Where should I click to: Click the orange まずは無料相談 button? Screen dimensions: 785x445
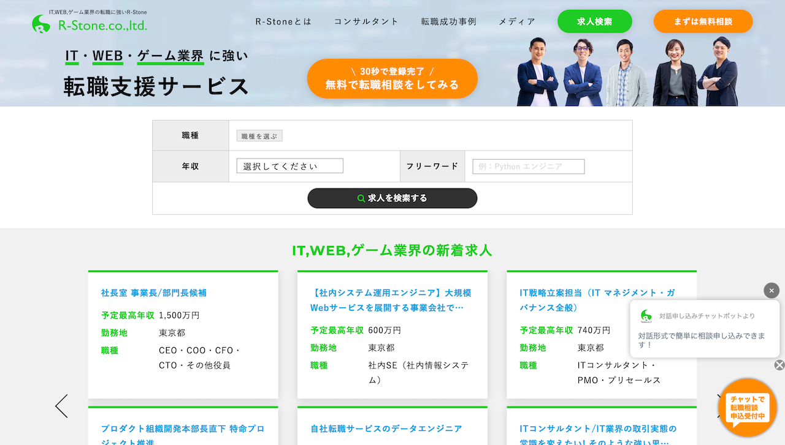(703, 21)
